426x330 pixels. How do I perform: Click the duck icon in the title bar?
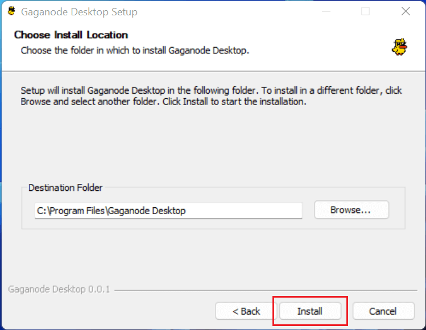click(10, 11)
